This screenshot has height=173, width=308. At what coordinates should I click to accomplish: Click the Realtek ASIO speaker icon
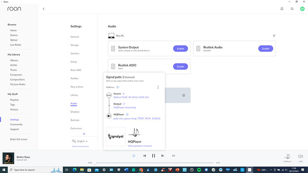point(113,66)
